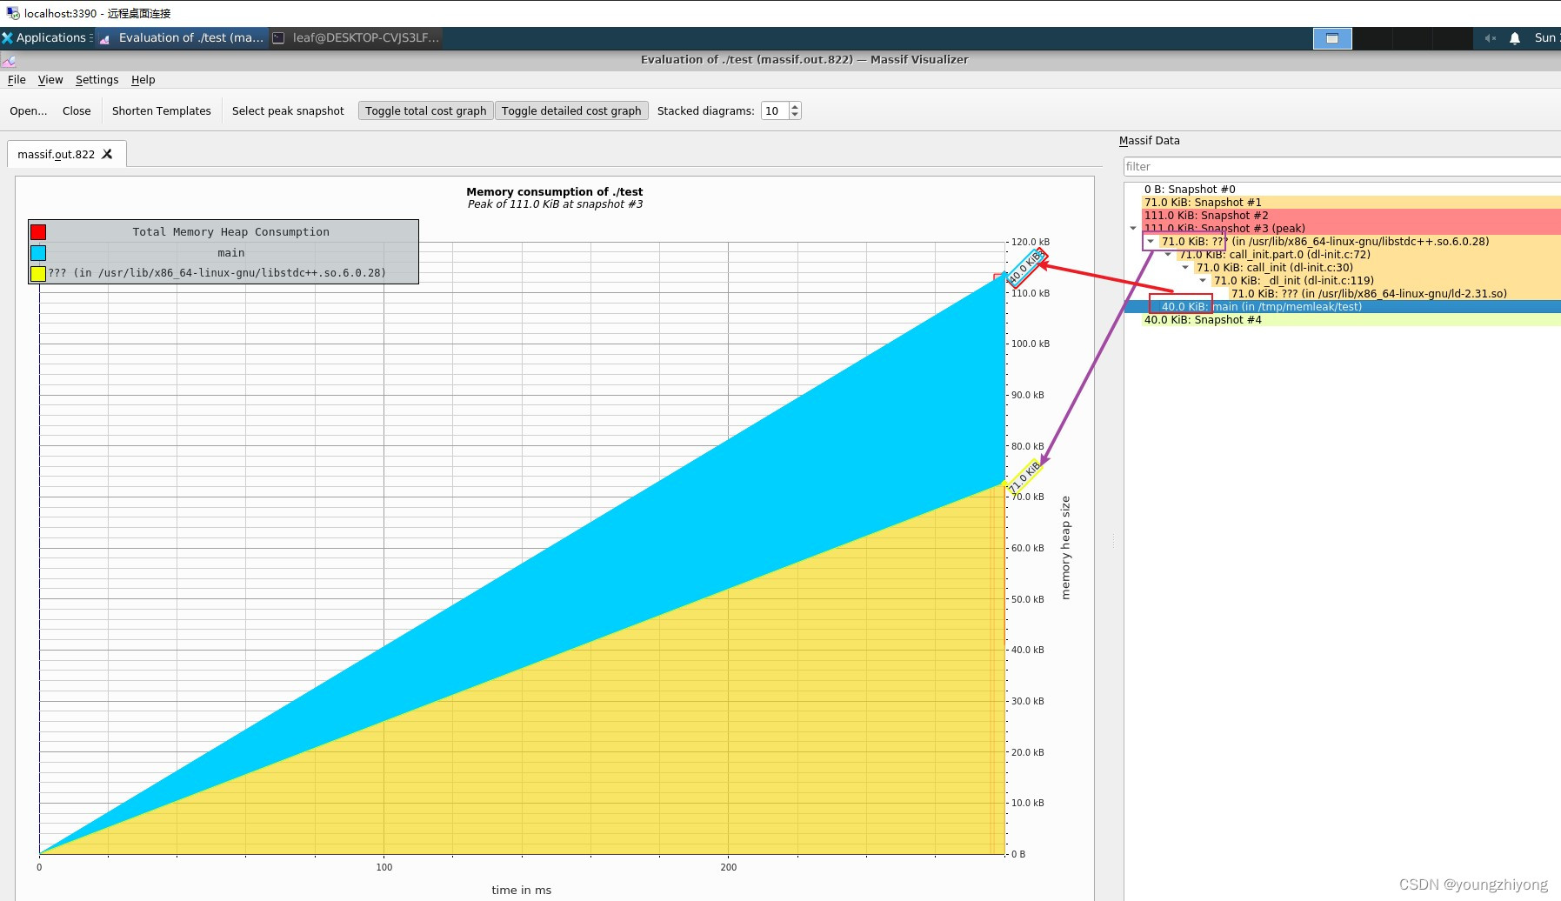Select the first workspace in the switcher
The width and height of the screenshot is (1561, 901).
click(1332, 38)
